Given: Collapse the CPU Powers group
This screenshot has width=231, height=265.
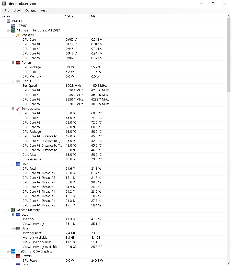Looking at the screenshot, I should pos(13,62).
